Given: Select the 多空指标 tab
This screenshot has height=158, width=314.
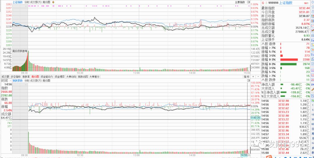Looking at the screenshot, I should pos(16,77).
